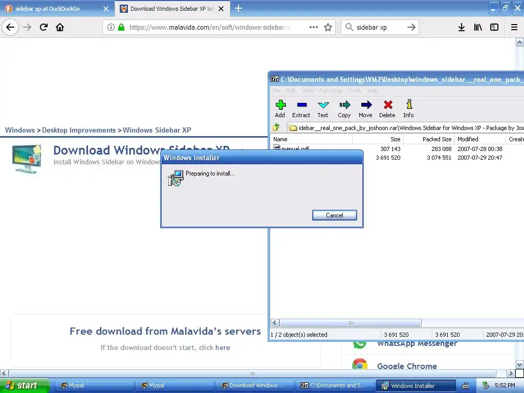Switch to the first Mypal taskbar button
The width and height of the screenshot is (524, 393).
point(93,386)
